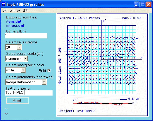153x121 pixels.
Task: Open the File menu
Action: point(4,10)
